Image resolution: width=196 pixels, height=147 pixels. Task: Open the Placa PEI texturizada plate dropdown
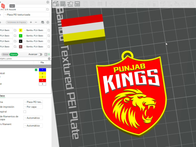27,15
